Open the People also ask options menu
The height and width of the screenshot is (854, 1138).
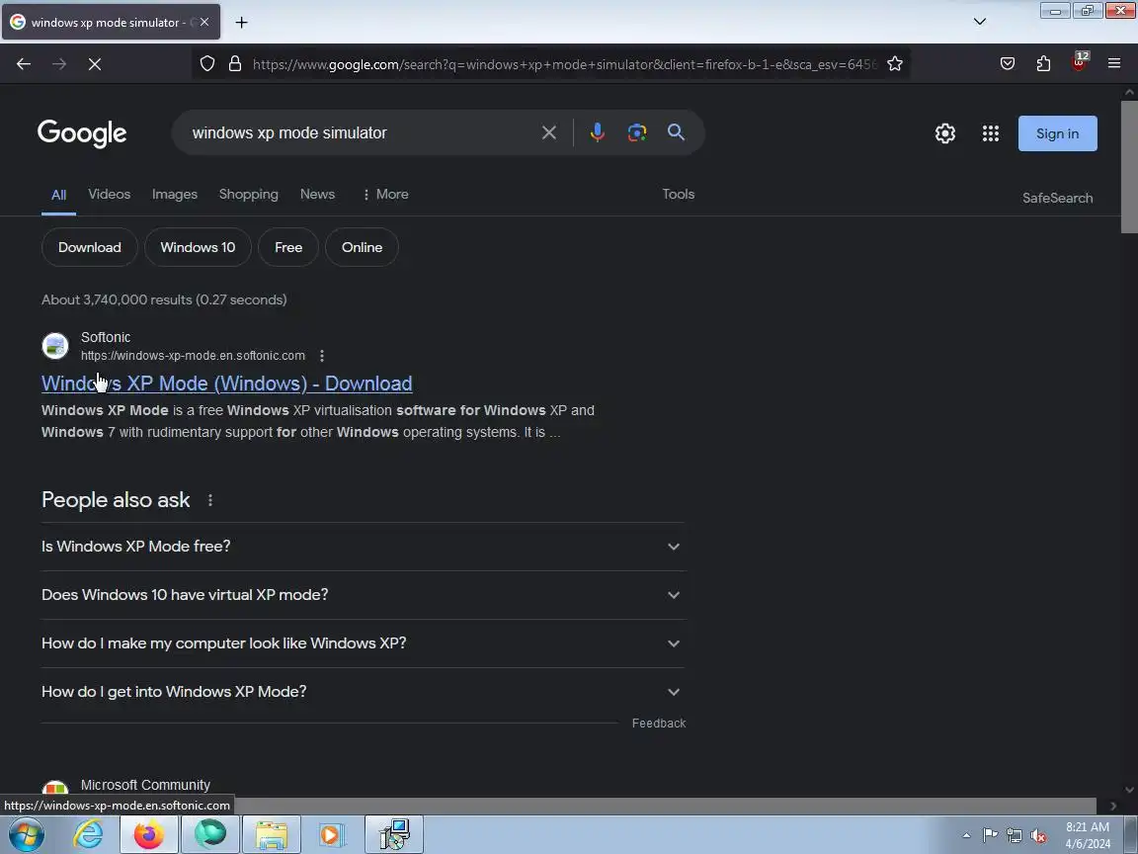[210, 500]
